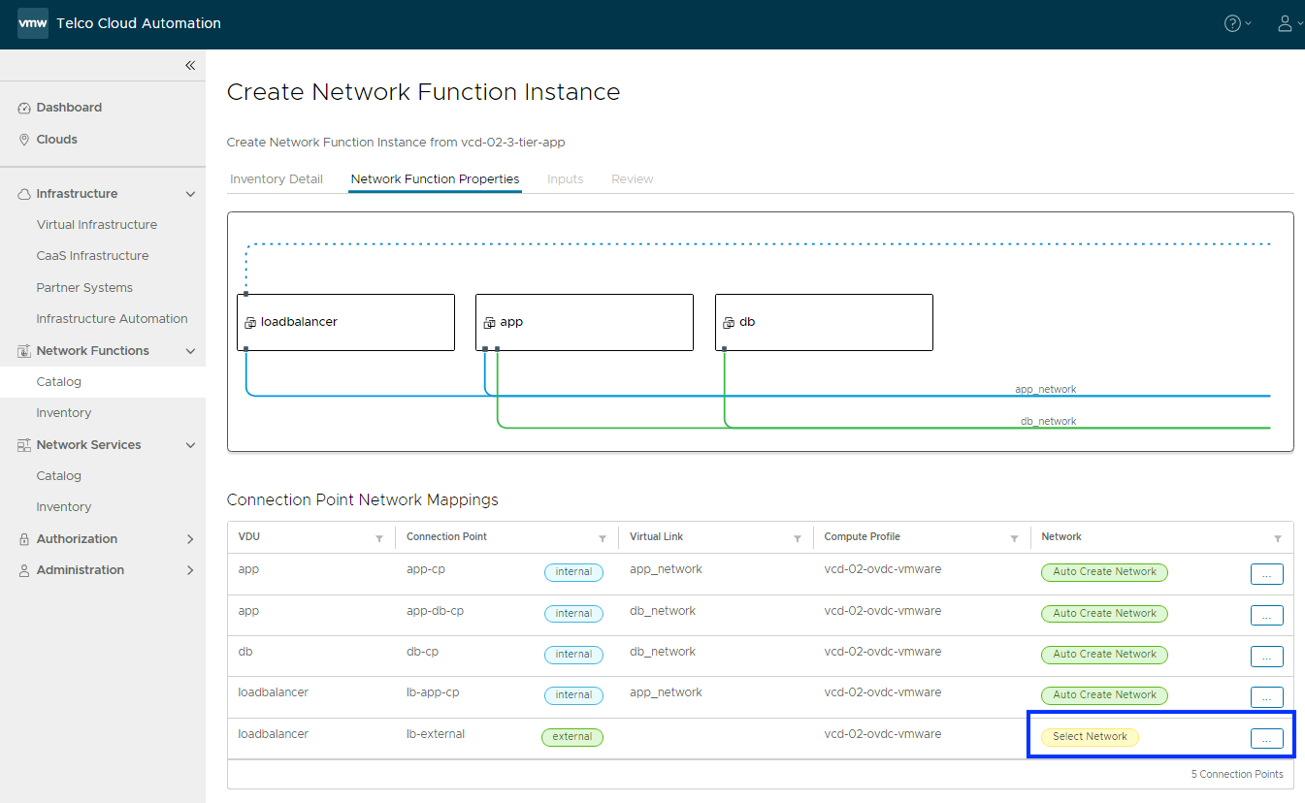Collapse the sidebar with double-chevron icon
This screenshot has width=1305, height=803.
click(x=190, y=65)
